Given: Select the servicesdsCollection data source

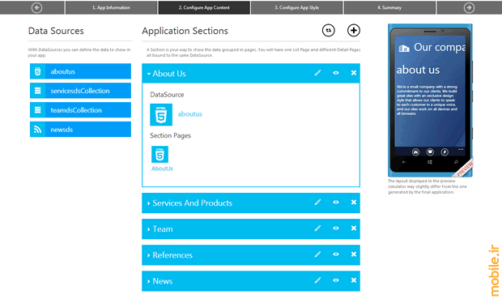Looking at the screenshot, I should click(x=80, y=91).
